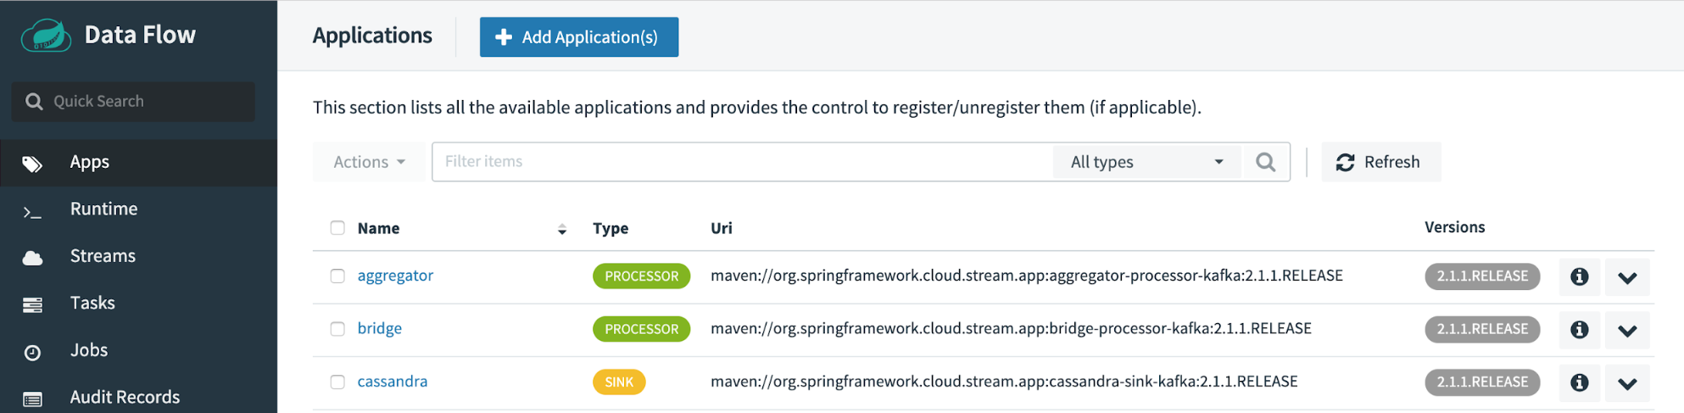Screen dimensions: 1684x413
Task: Click the magnifier icon in Quick Search
Action: (x=34, y=102)
